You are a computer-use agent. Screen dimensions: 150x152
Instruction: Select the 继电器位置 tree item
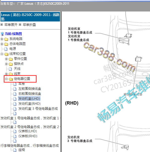click(x=22, y=79)
